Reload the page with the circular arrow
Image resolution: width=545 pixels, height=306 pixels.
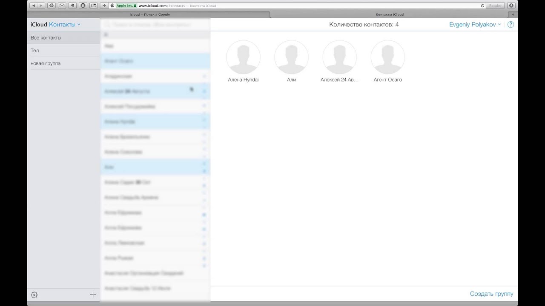482,6
